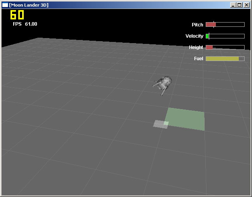
Task: Click the Fuel label
Action: click(x=199, y=59)
